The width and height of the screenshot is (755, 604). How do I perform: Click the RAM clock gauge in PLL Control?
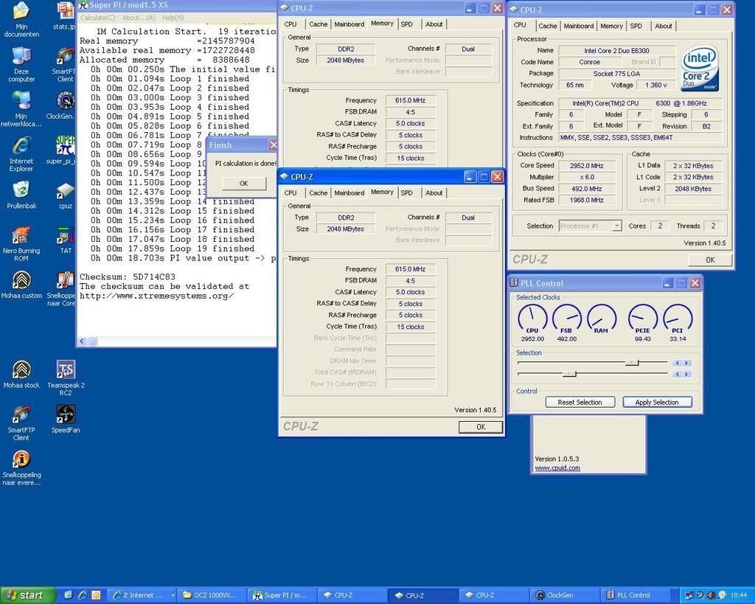pyautogui.click(x=601, y=319)
